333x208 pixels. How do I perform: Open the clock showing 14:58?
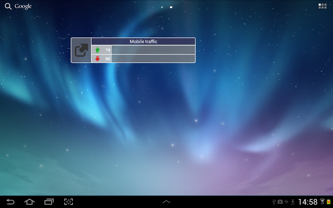click(x=308, y=202)
